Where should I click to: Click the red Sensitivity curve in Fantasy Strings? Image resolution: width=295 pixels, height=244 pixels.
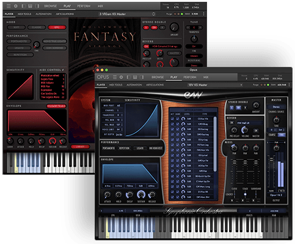point(20,86)
